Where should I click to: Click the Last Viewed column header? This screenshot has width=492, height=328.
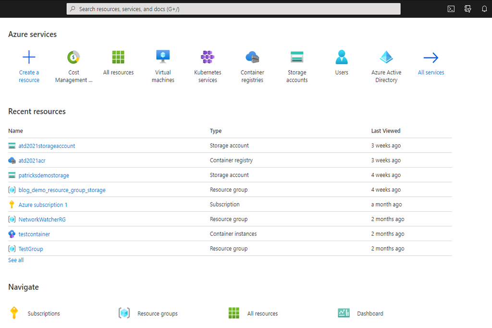pyautogui.click(x=386, y=131)
